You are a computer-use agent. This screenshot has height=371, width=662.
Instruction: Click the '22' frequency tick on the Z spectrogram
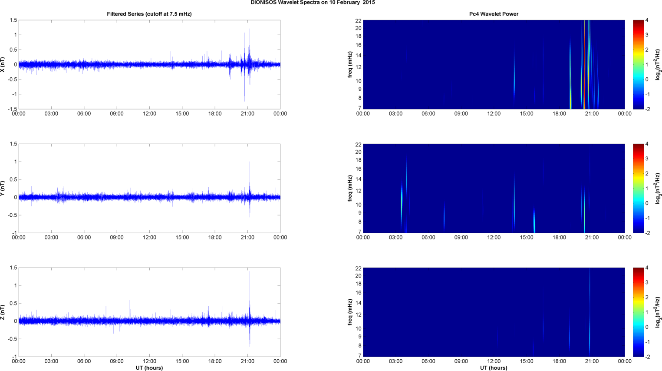point(359,268)
